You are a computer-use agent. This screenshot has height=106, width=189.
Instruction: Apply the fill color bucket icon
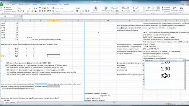point(32,11)
